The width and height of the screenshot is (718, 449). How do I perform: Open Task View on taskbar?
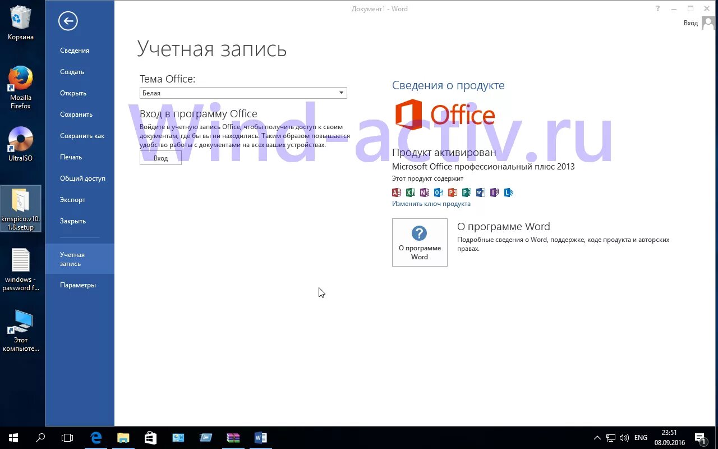pyautogui.click(x=67, y=438)
